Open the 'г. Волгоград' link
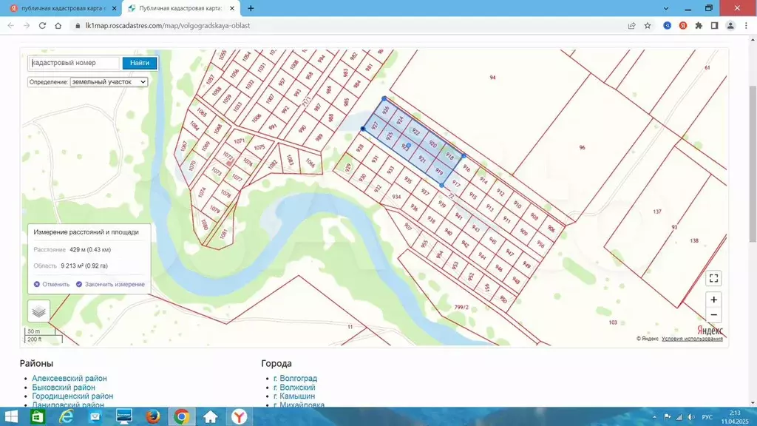 tap(296, 378)
